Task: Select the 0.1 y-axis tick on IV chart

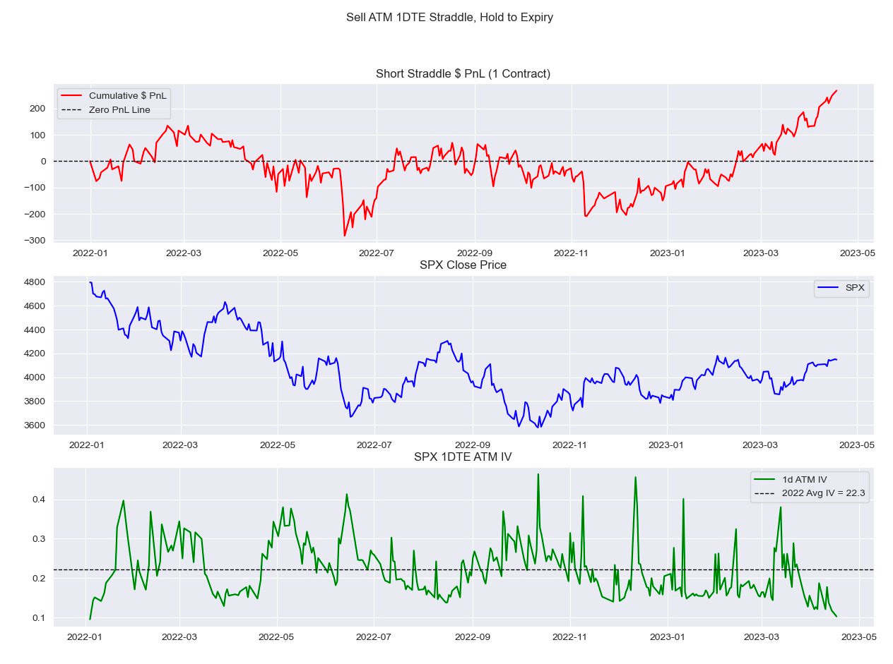Action: point(39,618)
